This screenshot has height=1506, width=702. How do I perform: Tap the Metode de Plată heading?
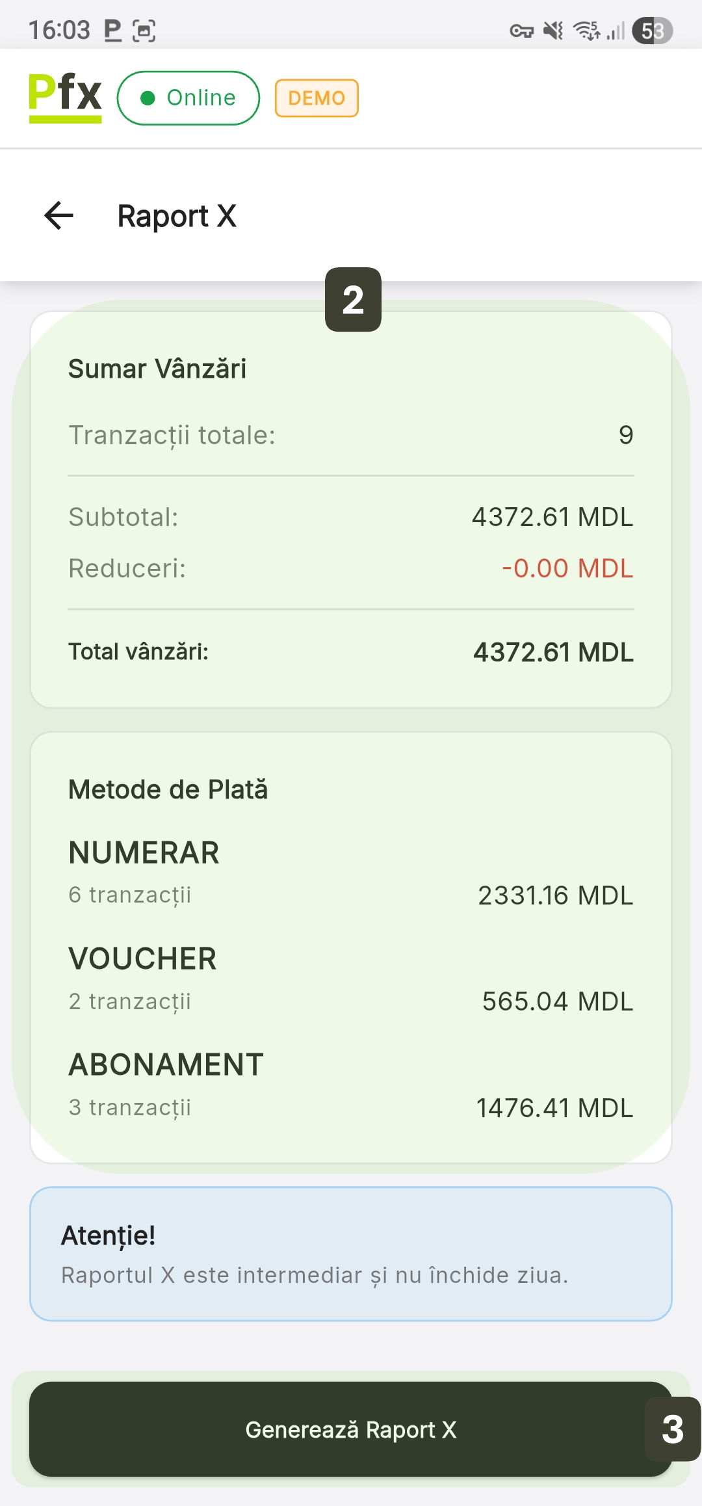click(x=168, y=789)
